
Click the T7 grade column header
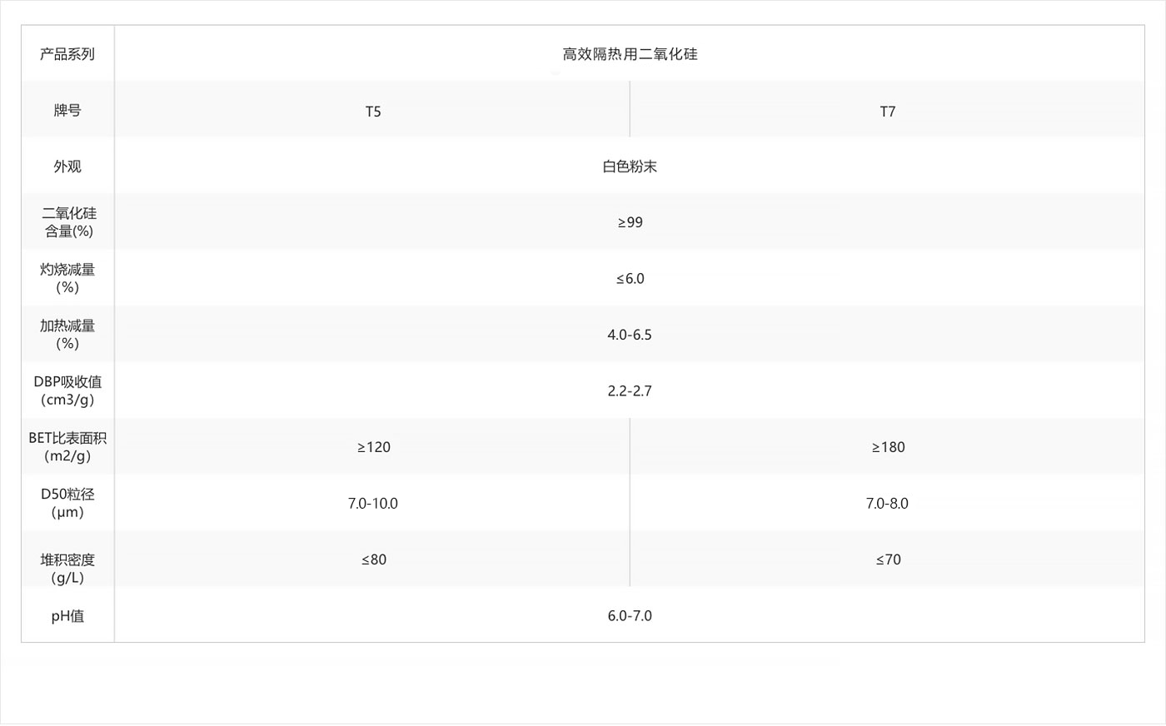pos(888,112)
